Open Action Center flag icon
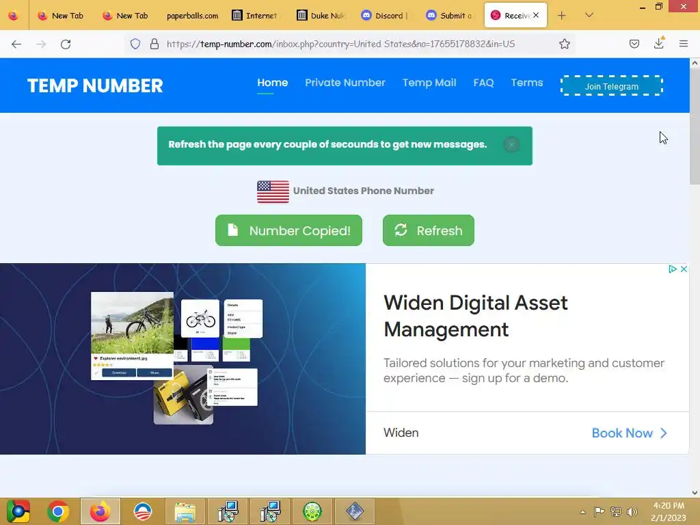Screen dimensions: 700x525 click(x=599, y=511)
